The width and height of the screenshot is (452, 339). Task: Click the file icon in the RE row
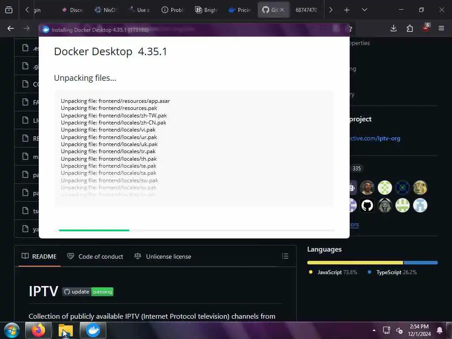25,138
